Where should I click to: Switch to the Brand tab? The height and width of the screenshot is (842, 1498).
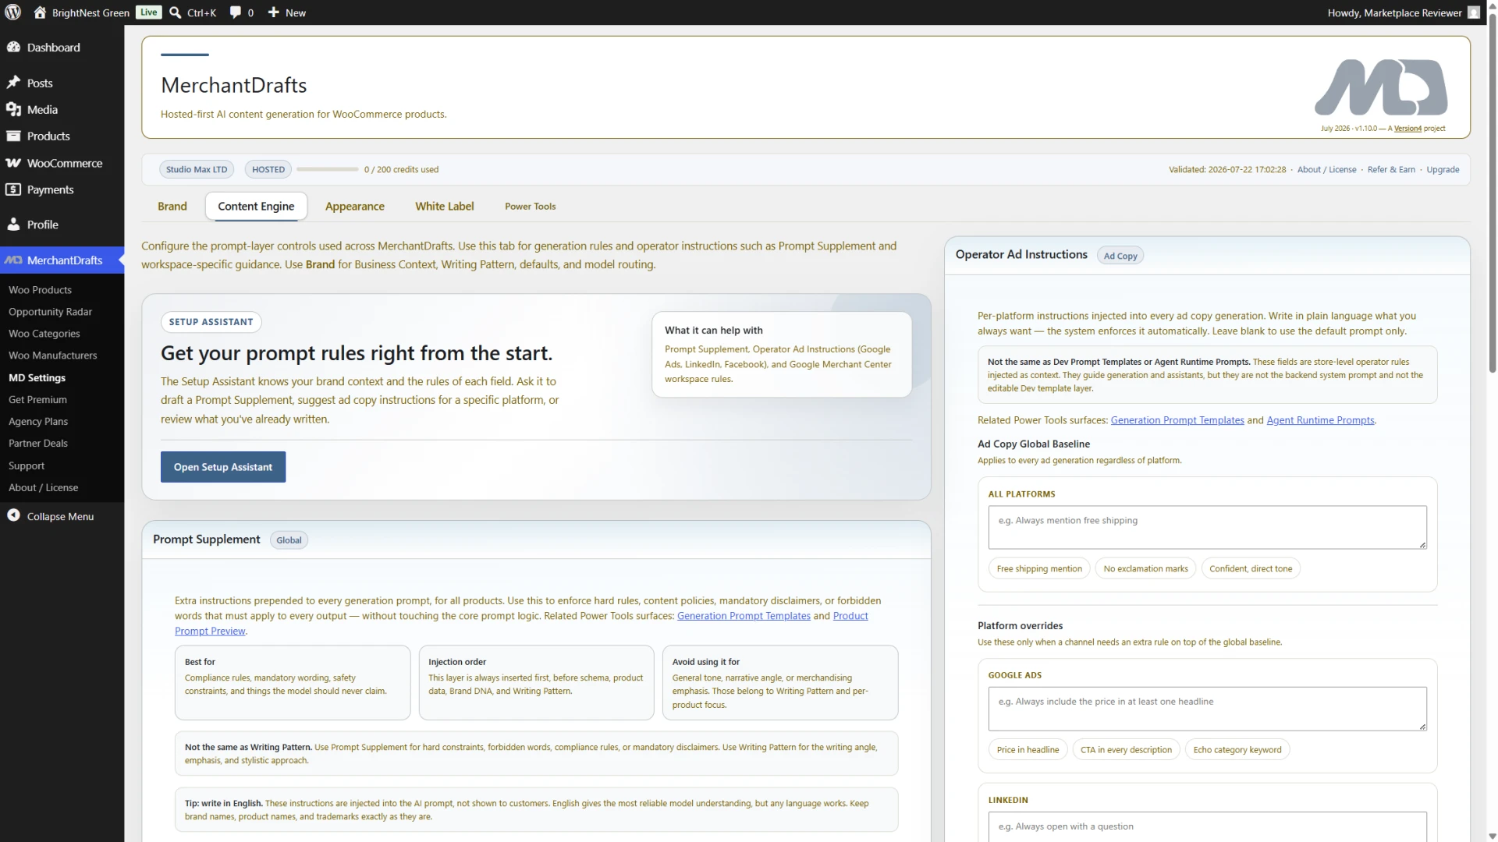click(172, 206)
